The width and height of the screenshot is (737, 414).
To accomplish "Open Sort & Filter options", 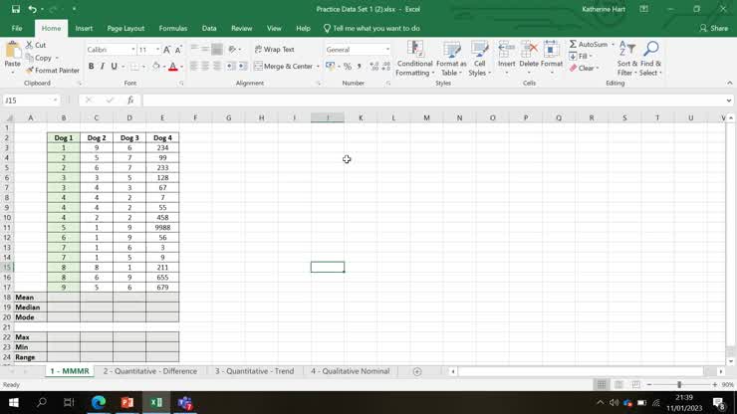I will tap(627, 59).
